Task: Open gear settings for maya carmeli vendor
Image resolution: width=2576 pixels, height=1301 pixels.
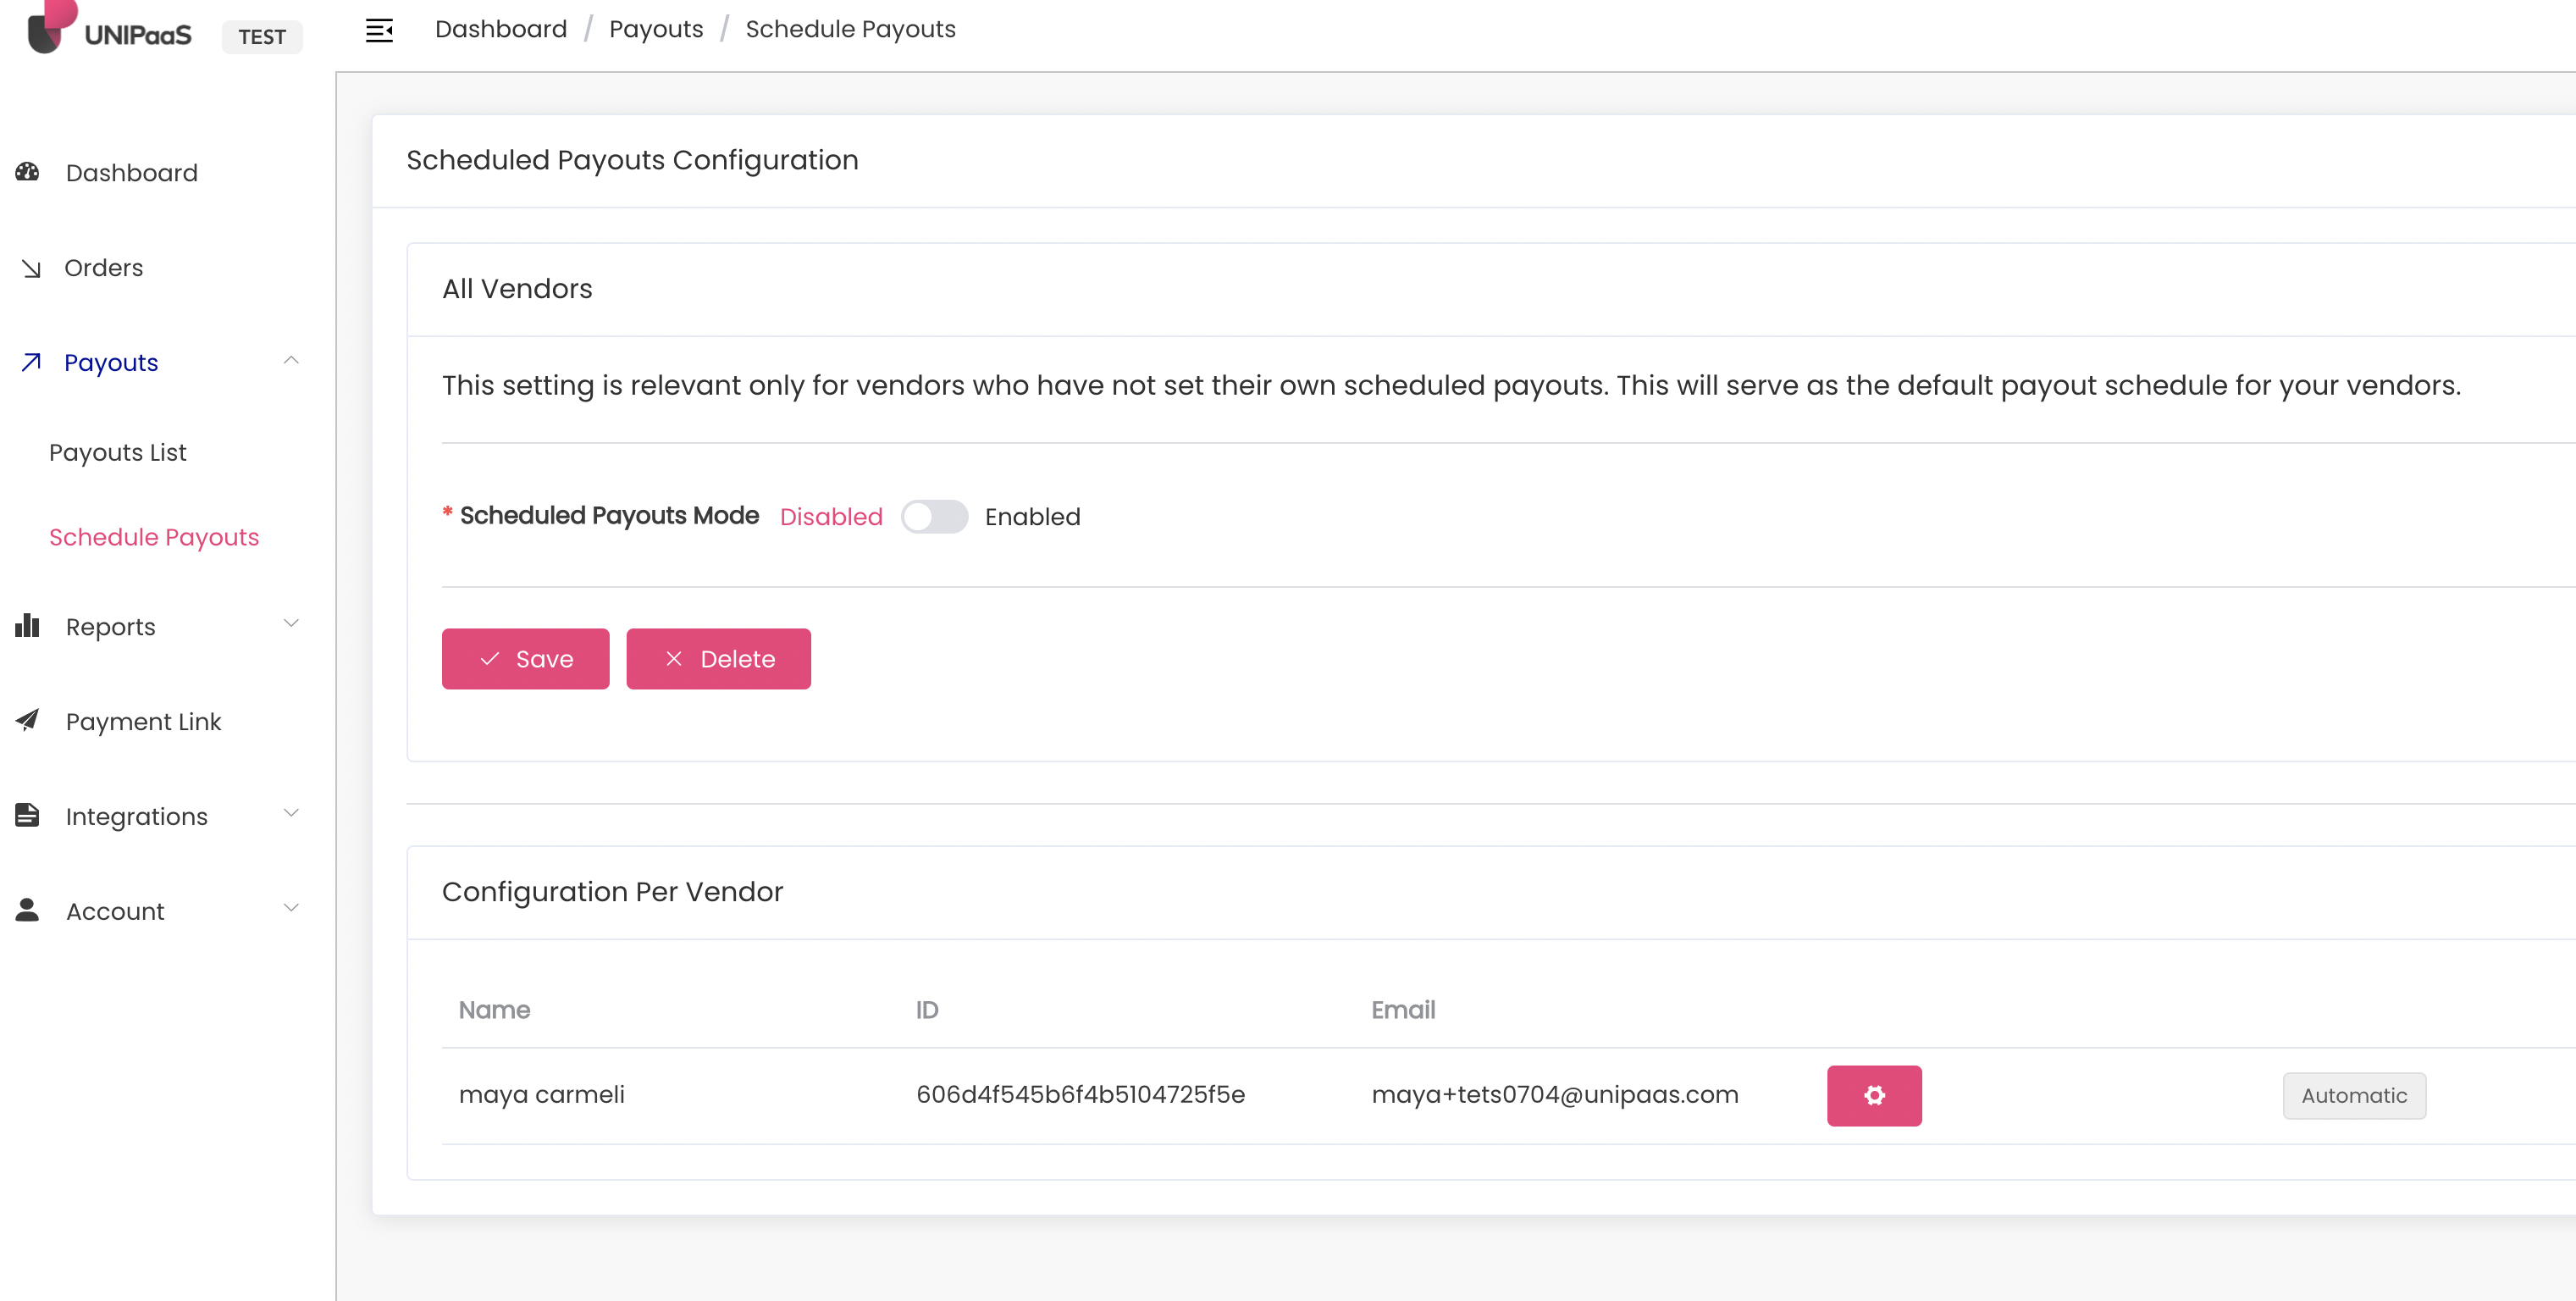Action: pyautogui.click(x=1873, y=1095)
